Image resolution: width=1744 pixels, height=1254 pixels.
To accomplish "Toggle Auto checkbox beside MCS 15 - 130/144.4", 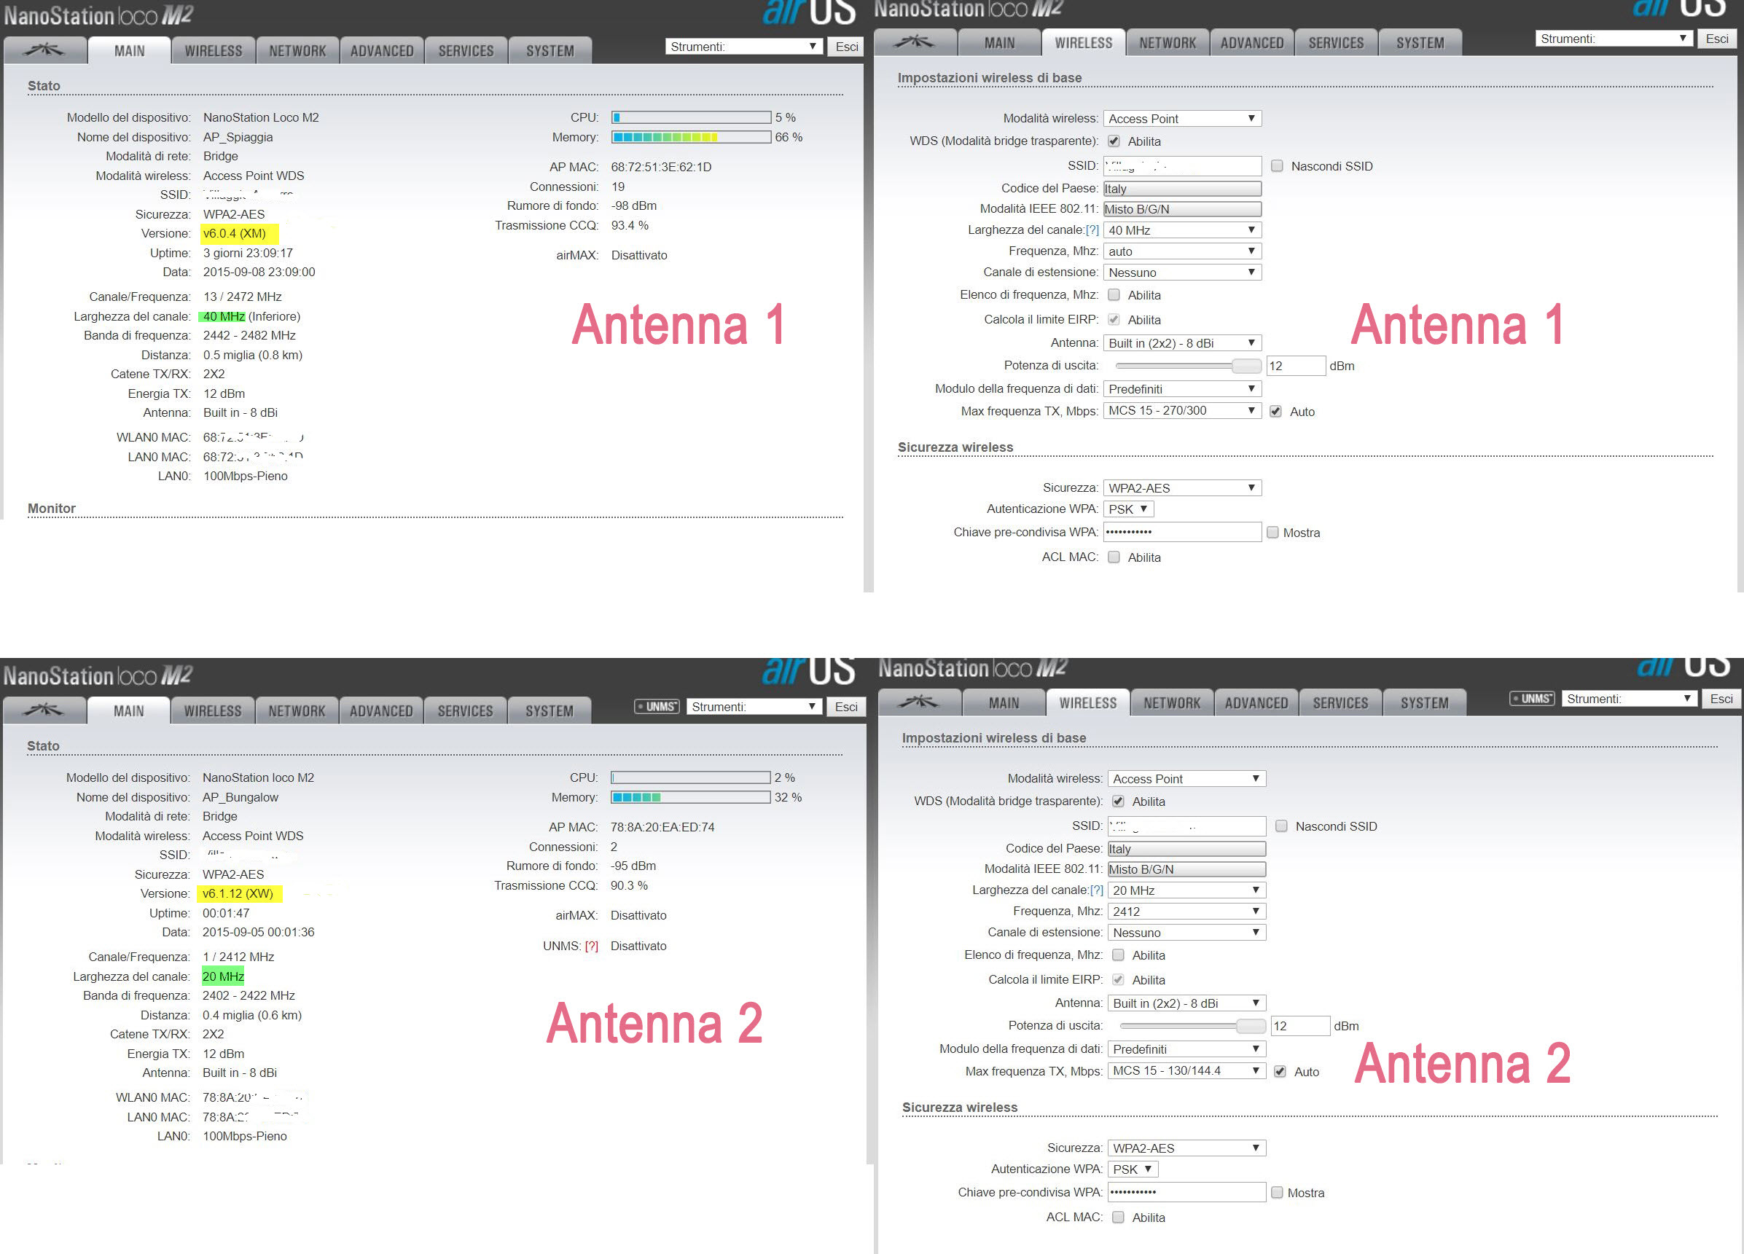I will coord(1280,1071).
